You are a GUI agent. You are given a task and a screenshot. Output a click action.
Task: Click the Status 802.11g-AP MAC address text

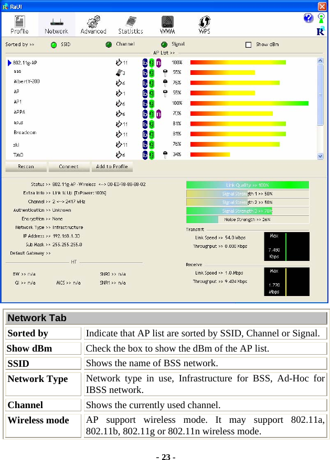point(99,184)
